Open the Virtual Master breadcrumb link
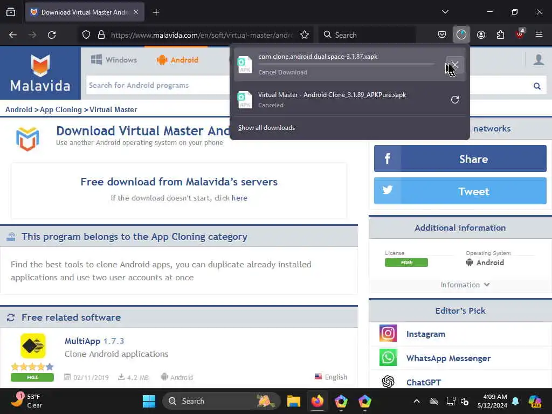 113,109
